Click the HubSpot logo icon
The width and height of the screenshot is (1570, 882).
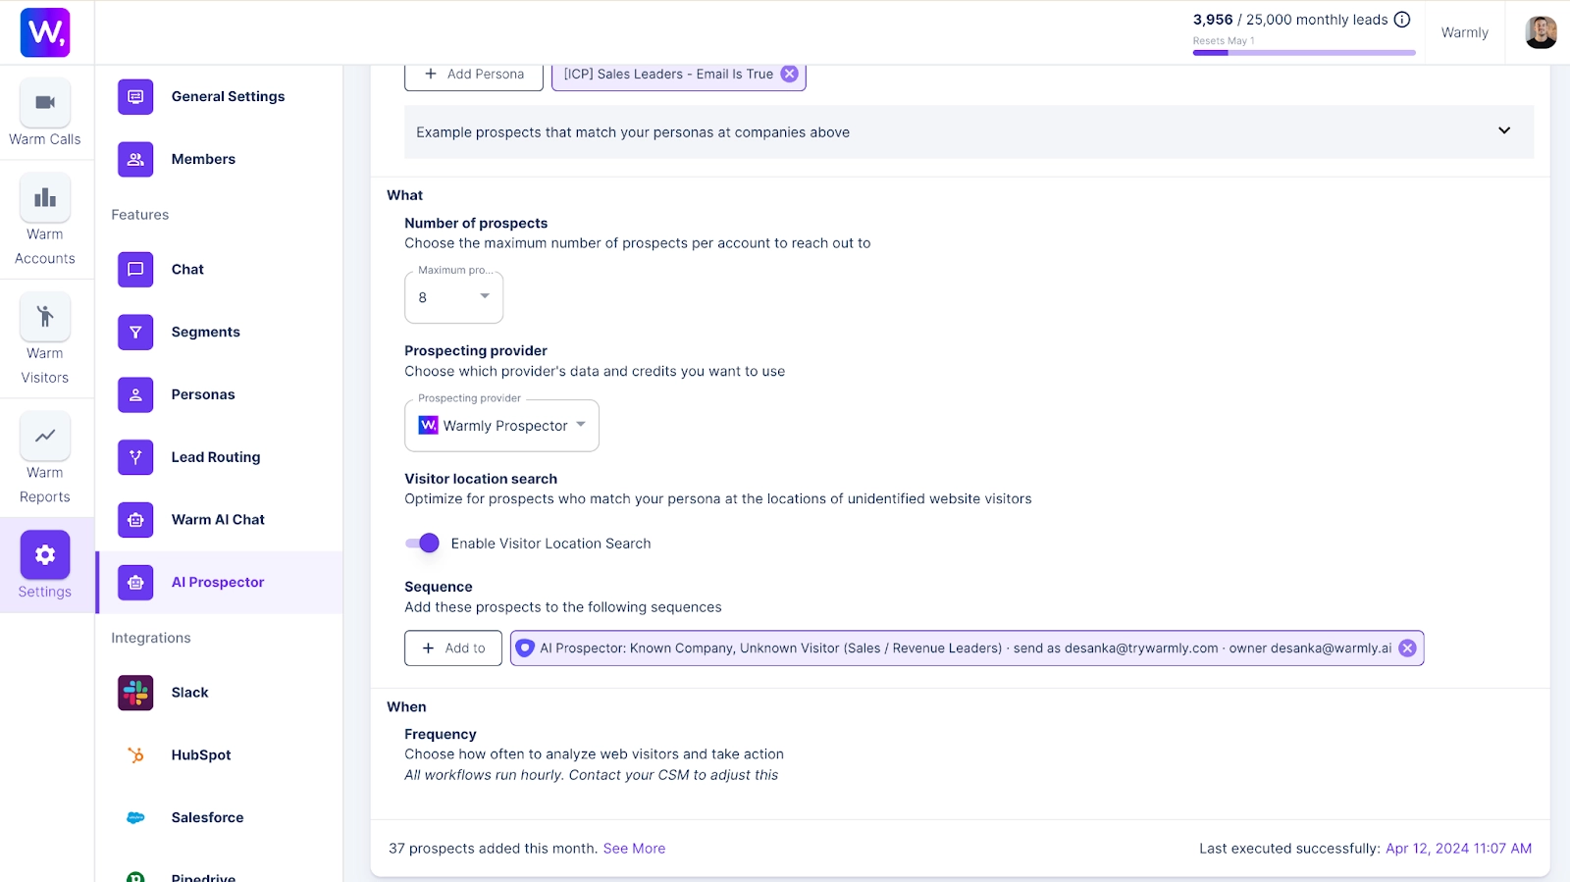coord(135,755)
